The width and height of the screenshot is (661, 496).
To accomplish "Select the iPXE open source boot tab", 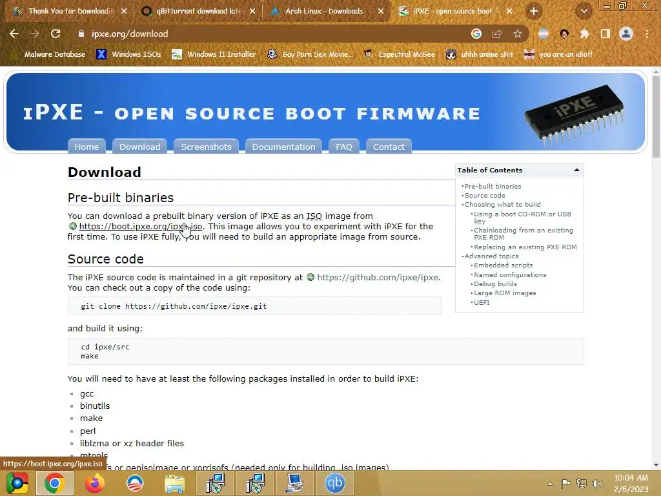I will (x=453, y=11).
